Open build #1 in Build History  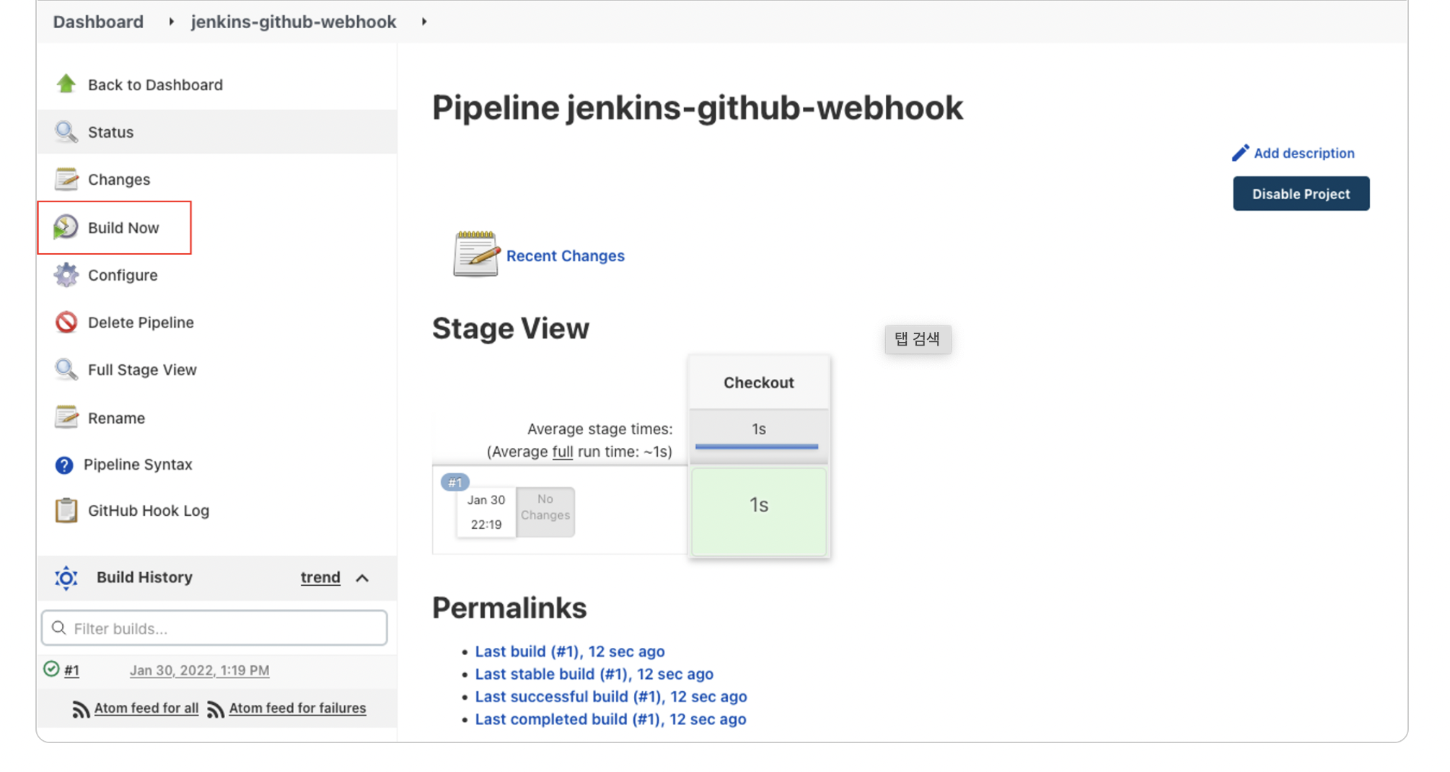tap(71, 670)
